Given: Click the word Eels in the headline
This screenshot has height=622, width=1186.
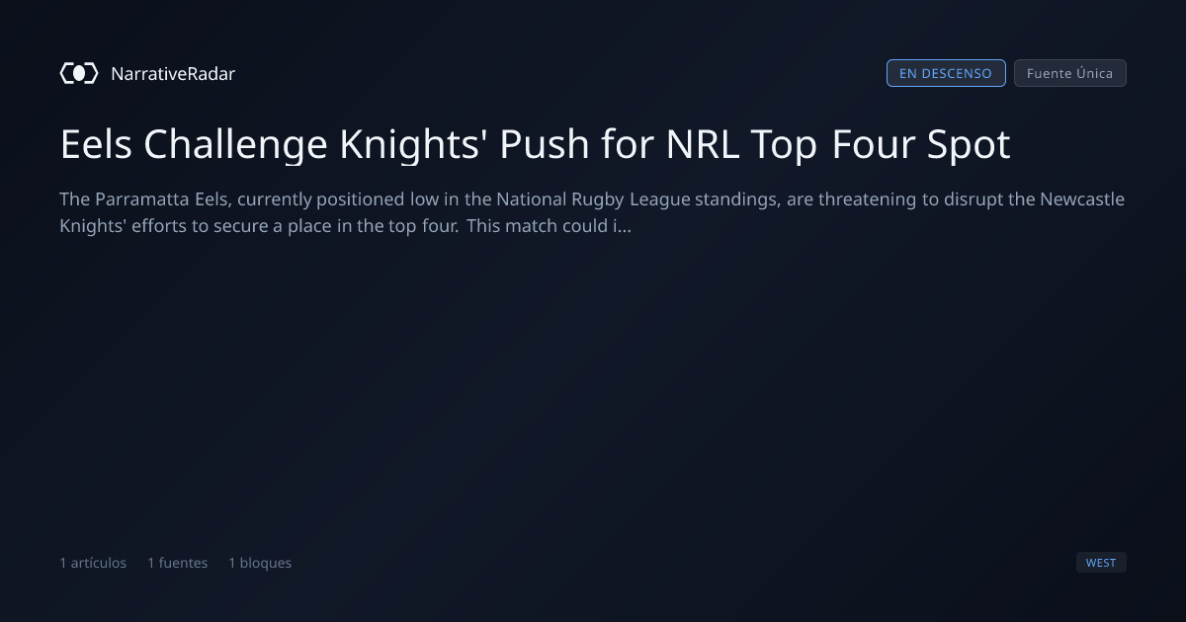Looking at the screenshot, I should pyautogui.click(x=96, y=145).
